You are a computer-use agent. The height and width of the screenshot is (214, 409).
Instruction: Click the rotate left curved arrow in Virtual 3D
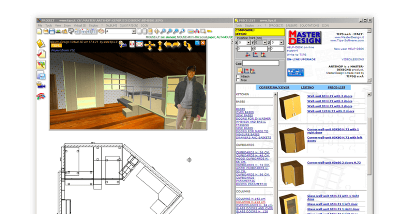(x=168, y=44)
